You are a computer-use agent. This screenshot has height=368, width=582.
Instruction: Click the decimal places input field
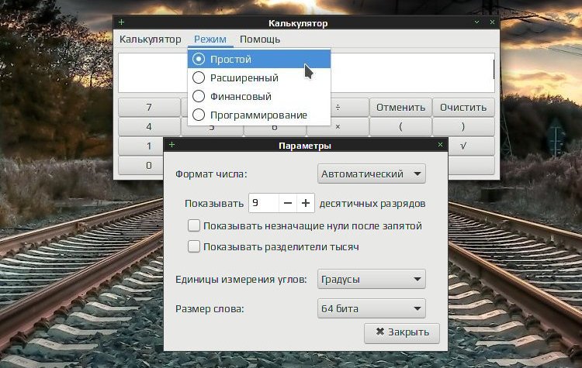(264, 203)
